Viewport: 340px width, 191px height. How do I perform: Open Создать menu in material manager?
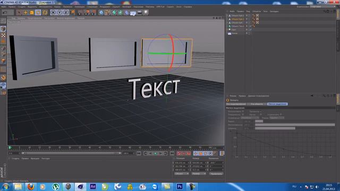point(15,159)
